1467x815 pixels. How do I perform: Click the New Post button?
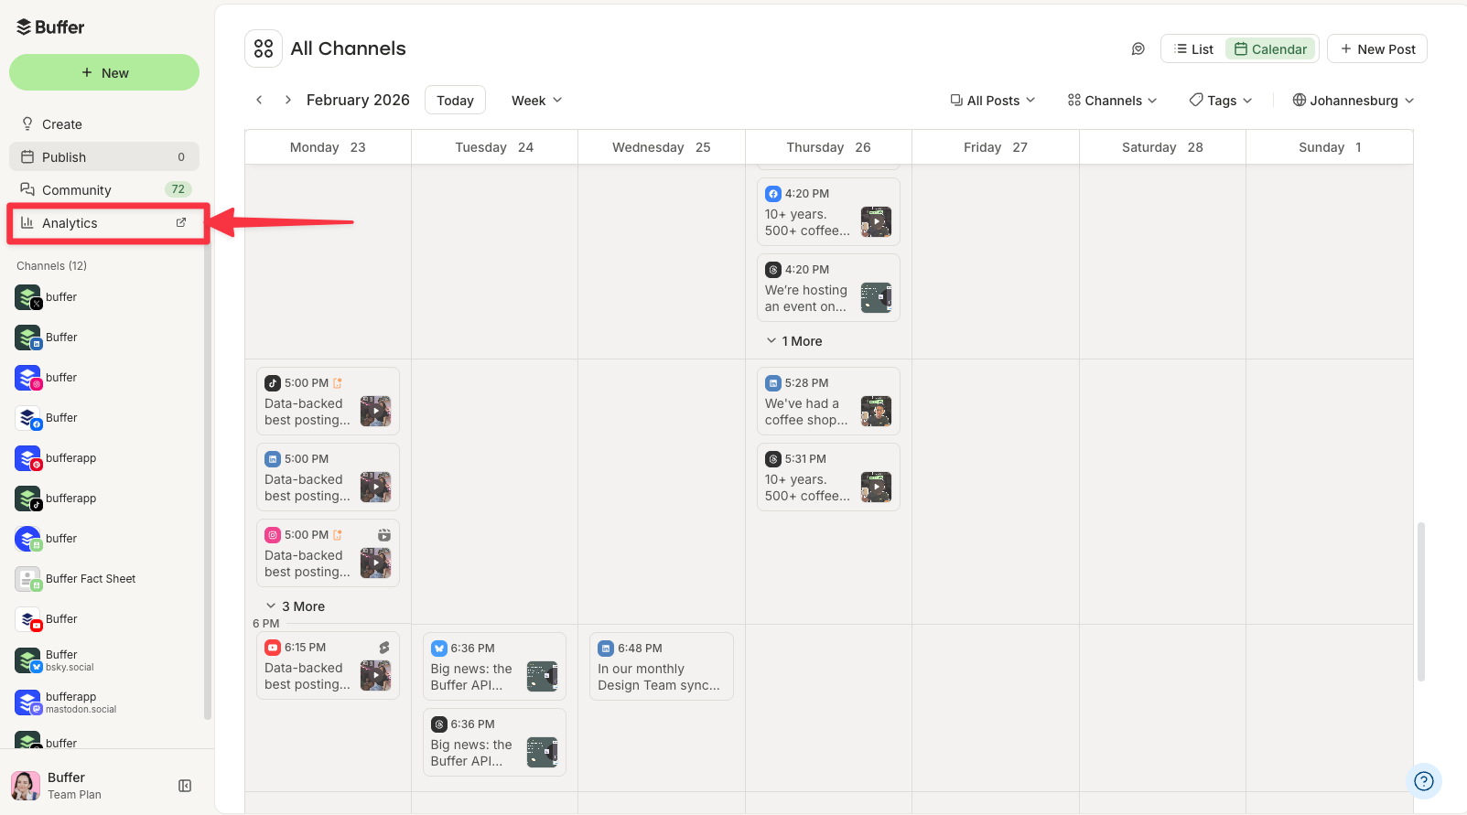1377,49
